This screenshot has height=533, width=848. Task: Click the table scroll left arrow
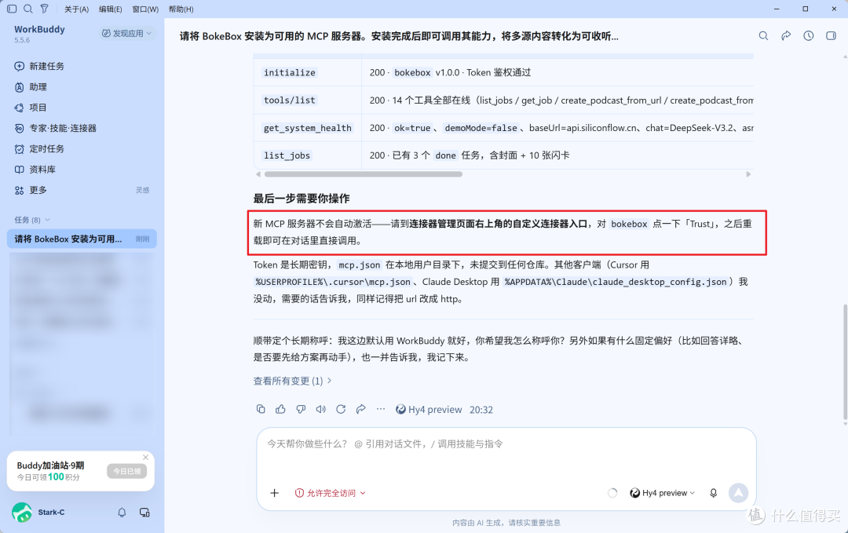click(258, 174)
